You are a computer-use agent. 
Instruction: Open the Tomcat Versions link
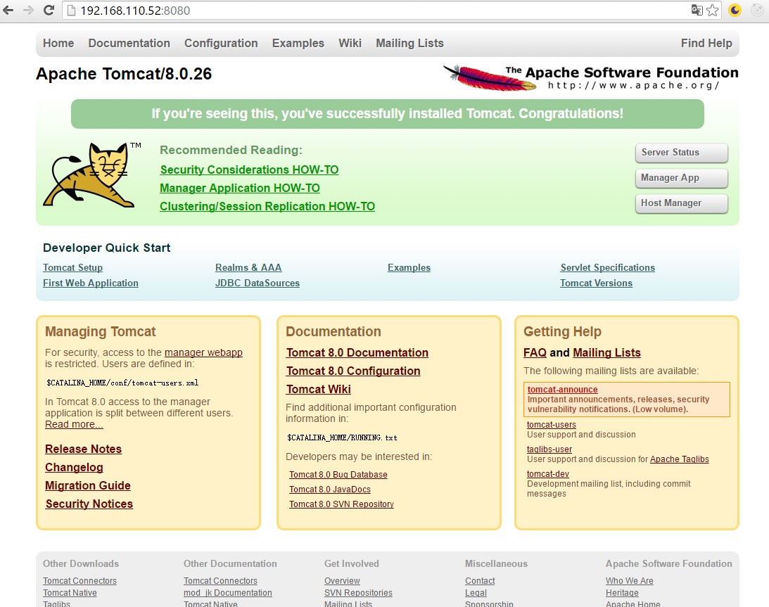(597, 283)
